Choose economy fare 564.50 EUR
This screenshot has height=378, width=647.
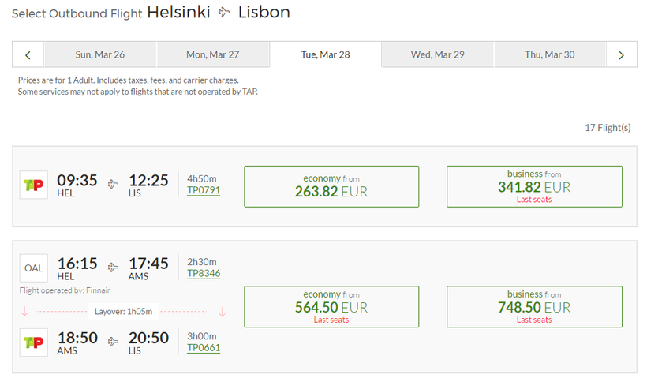pos(331,306)
